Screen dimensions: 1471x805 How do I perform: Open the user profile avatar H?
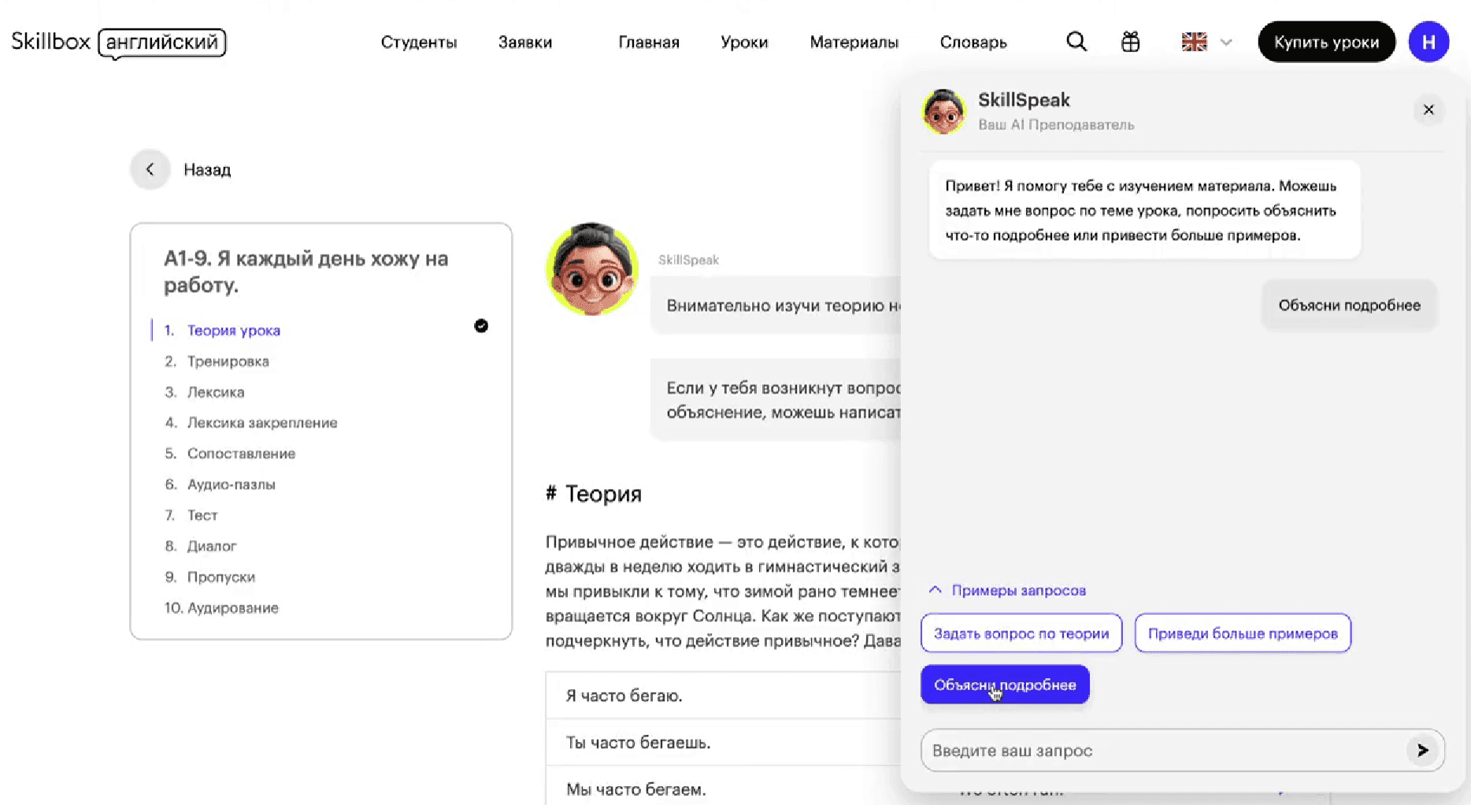point(1428,42)
